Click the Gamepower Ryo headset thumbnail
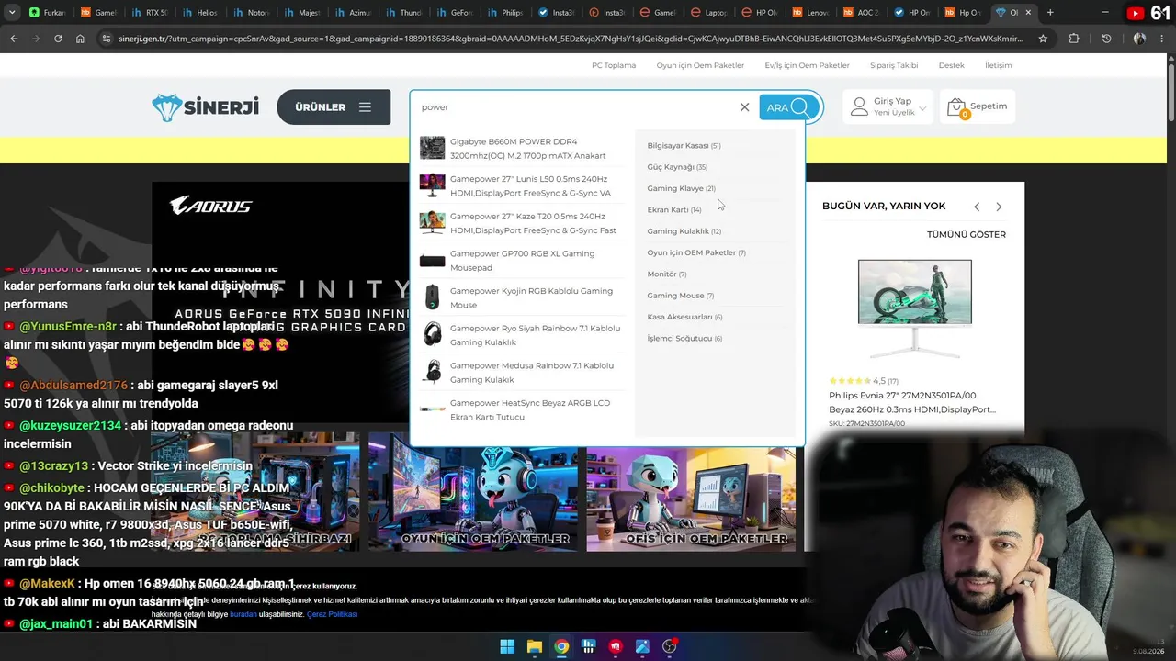The image size is (1176, 661). click(432, 335)
